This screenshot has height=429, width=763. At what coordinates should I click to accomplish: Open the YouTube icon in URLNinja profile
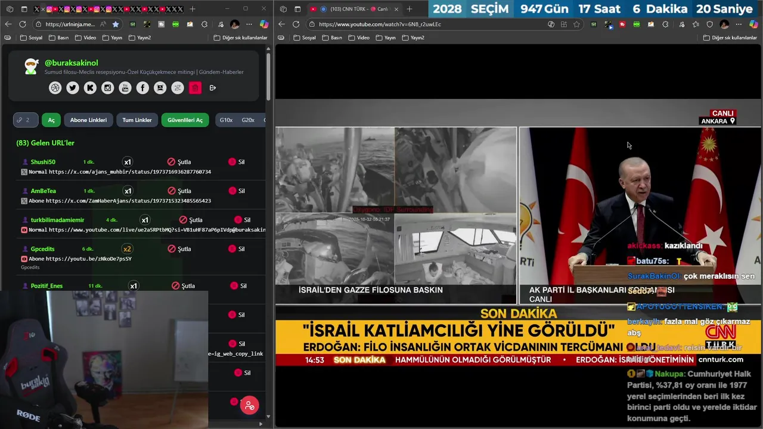(x=125, y=88)
